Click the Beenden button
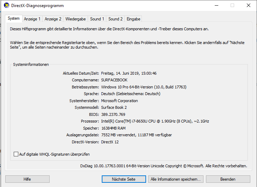 pyautogui.click(x=228, y=179)
